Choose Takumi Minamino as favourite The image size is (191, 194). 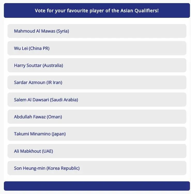[x=97, y=134]
